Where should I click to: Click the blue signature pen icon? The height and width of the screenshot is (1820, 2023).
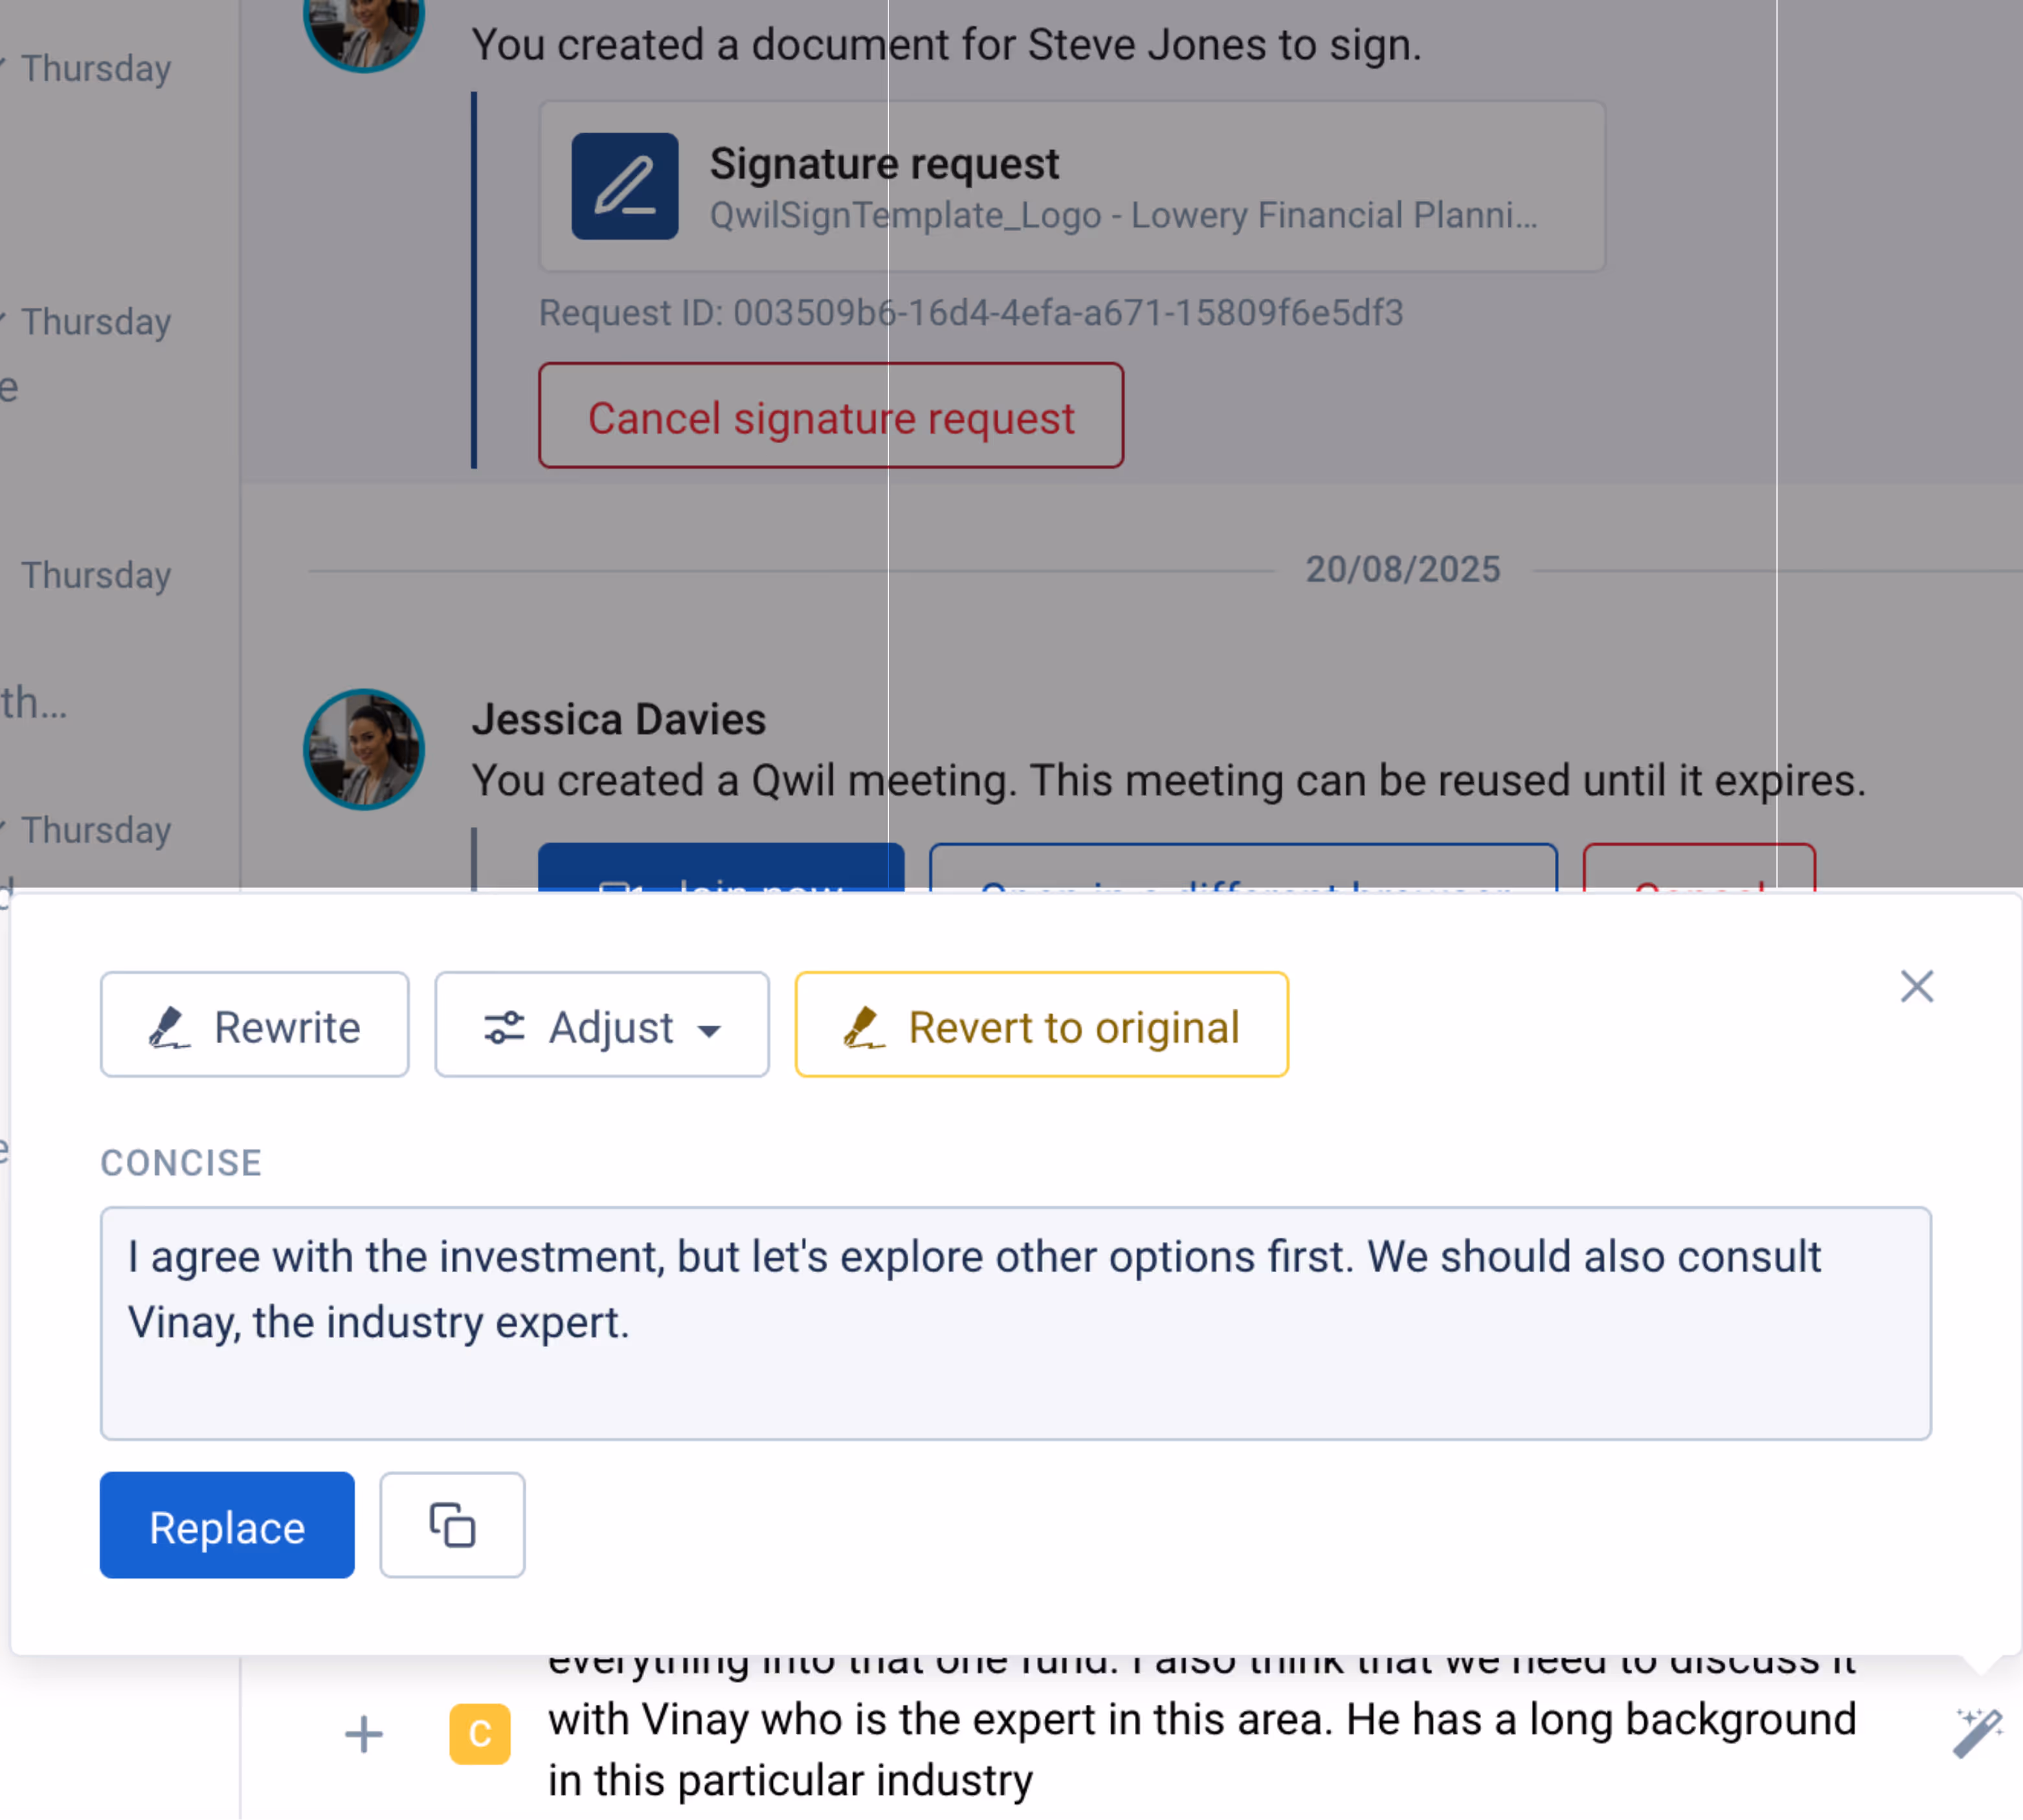[624, 186]
